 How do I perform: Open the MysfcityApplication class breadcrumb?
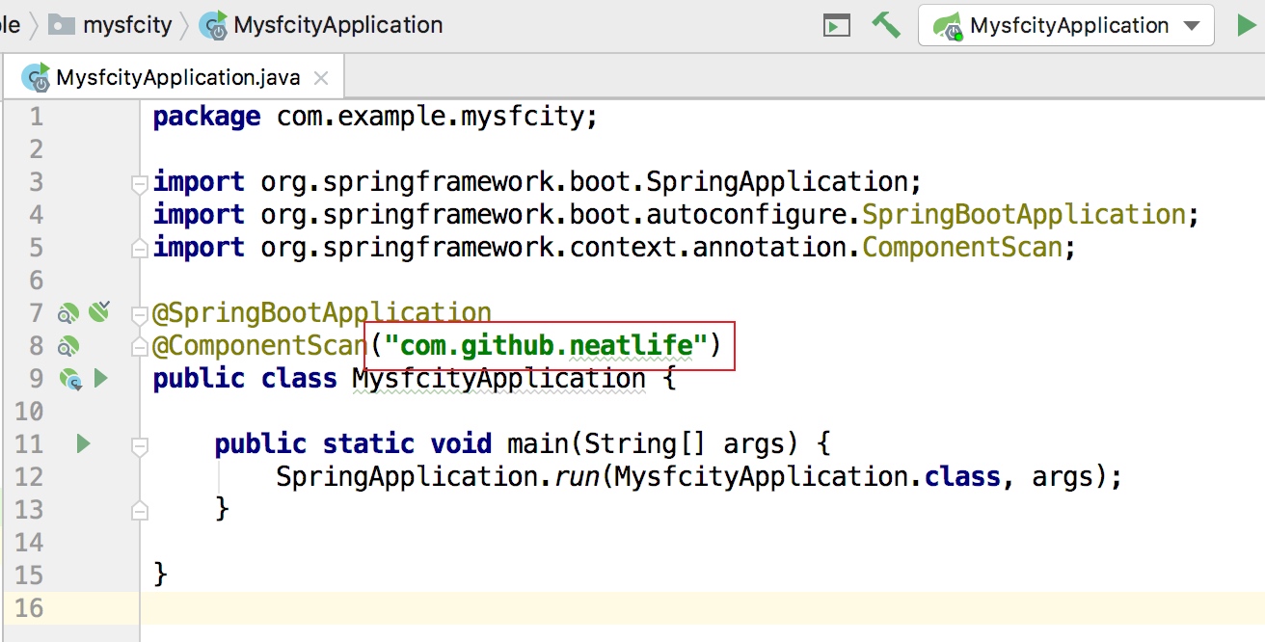pyautogui.click(x=321, y=26)
